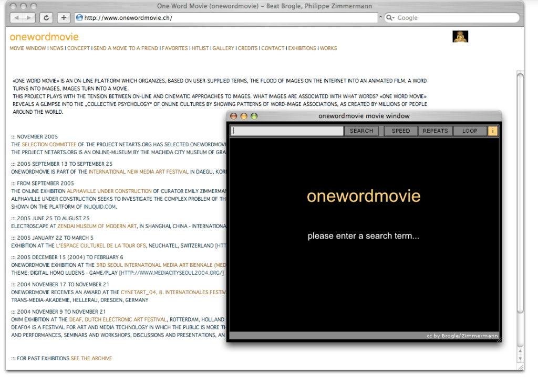
Task: Click the browser reload button
Action: pos(46,18)
